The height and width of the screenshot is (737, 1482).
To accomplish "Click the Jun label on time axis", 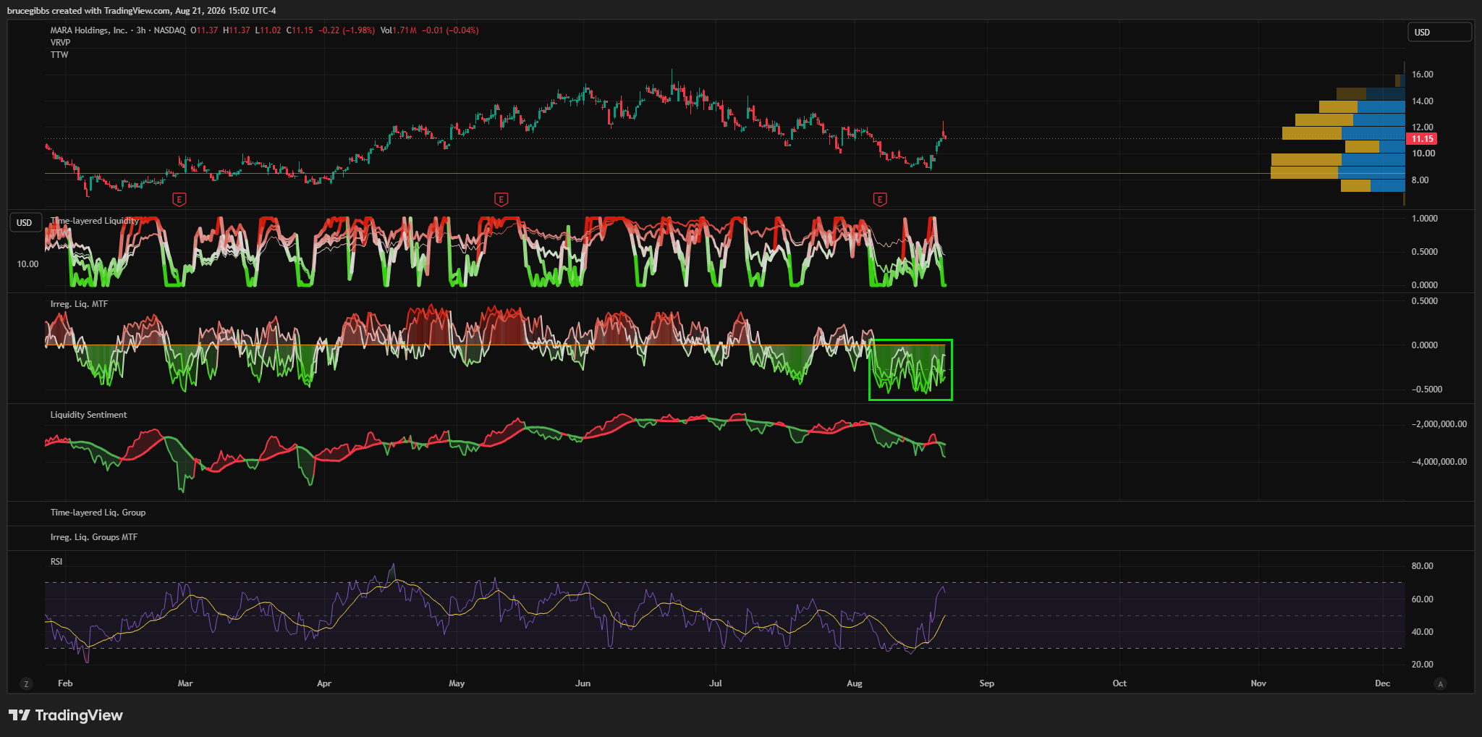I will (x=583, y=683).
